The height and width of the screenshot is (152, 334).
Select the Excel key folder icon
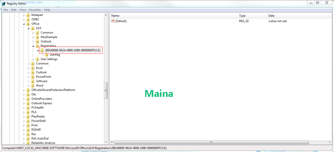pos(33,68)
